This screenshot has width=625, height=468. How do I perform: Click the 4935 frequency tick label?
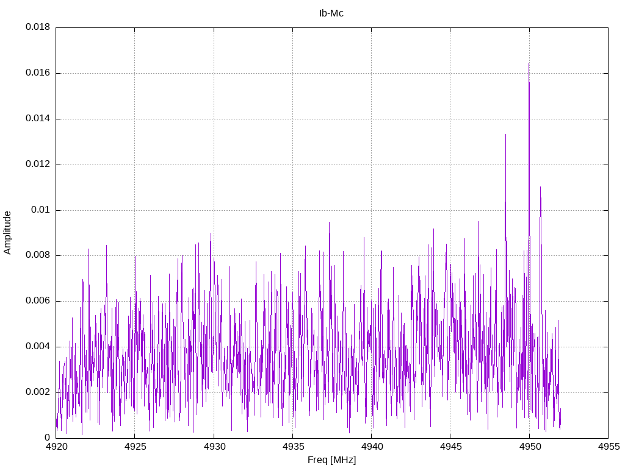[x=292, y=447]
